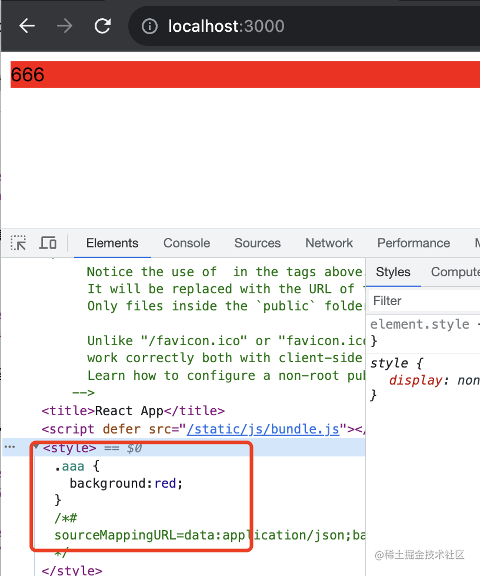This screenshot has width=480, height=576.
Task: Click the closing </style> tag
Action: (72, 570)
